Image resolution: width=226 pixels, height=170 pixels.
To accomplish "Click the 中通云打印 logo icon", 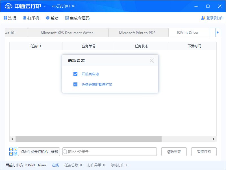I will pyautogui.click(x=8, y=6).
